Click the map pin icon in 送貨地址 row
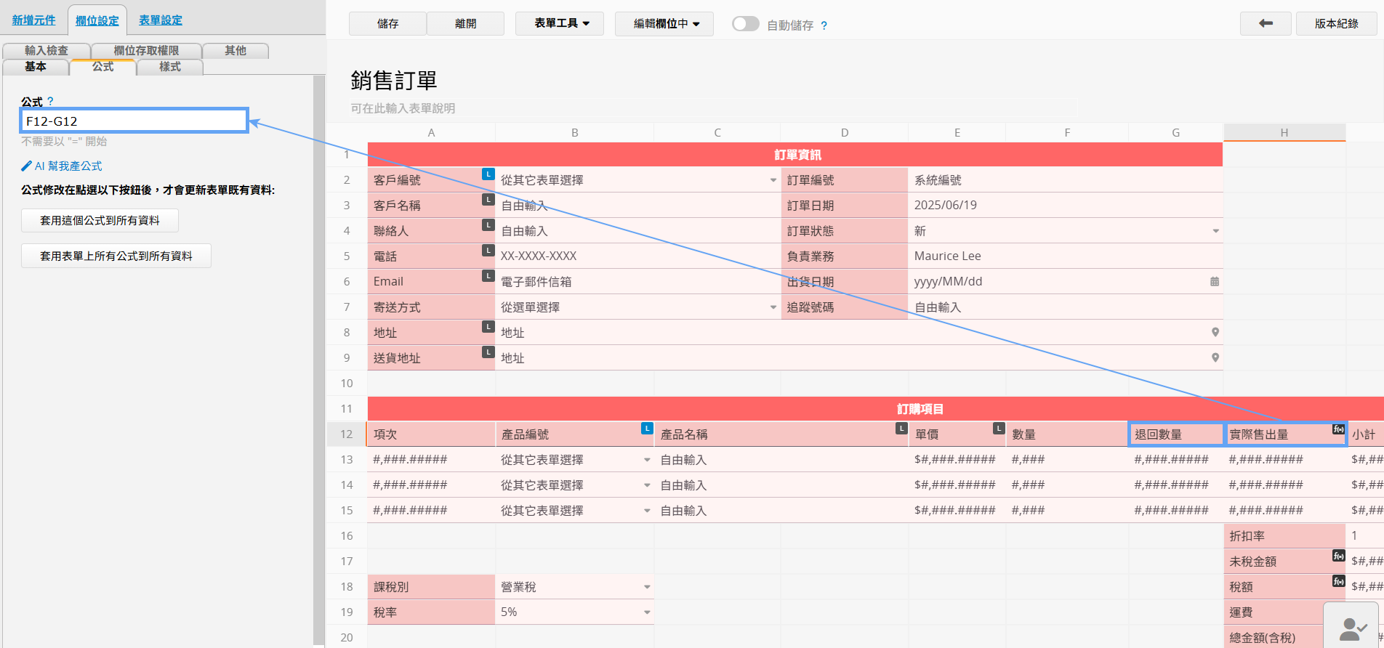 coord(1215,357)
